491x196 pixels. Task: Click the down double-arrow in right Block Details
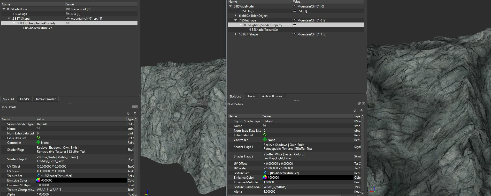(355, 111)
